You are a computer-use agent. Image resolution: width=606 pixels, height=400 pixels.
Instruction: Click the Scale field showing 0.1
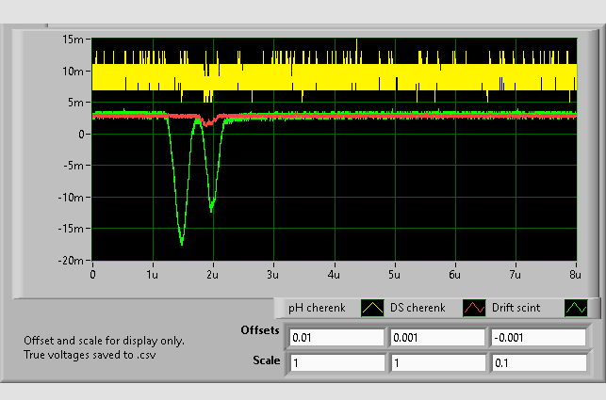[x=536, y=362]
